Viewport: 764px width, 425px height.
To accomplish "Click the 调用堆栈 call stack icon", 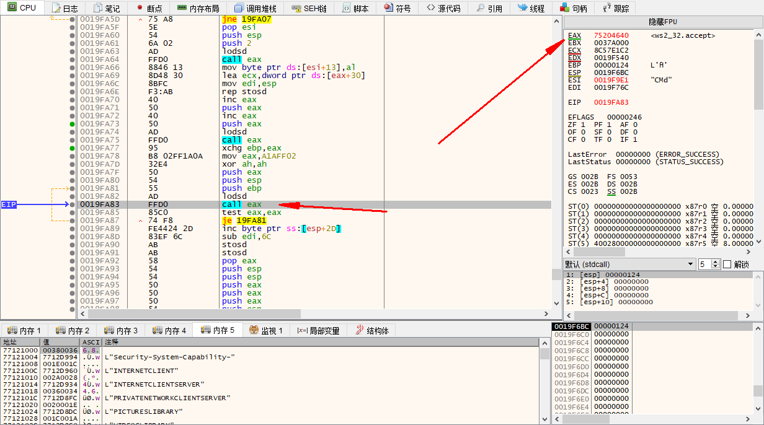I will (x=239, y=8).
